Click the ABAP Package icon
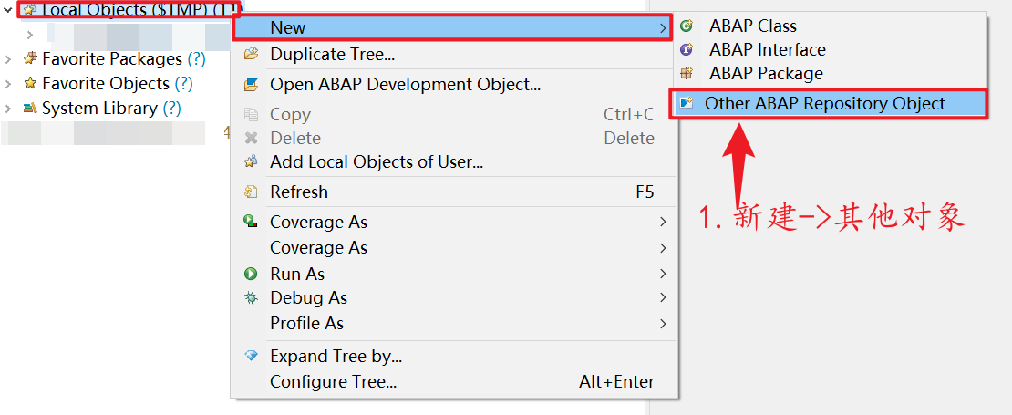 coord(687,73)
